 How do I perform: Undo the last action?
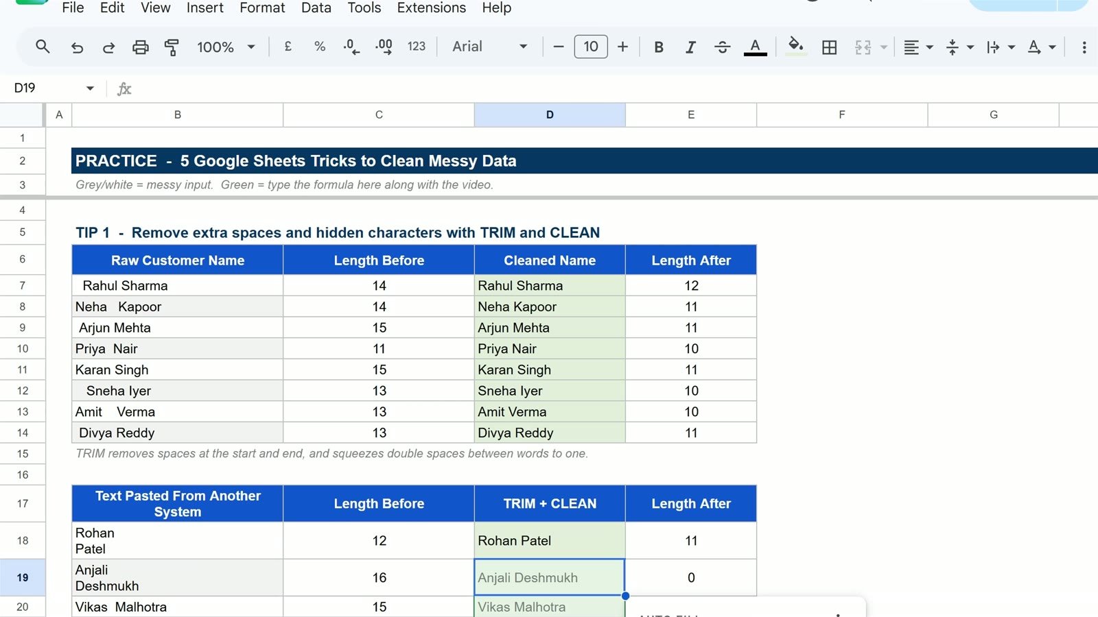pos(77,47)
